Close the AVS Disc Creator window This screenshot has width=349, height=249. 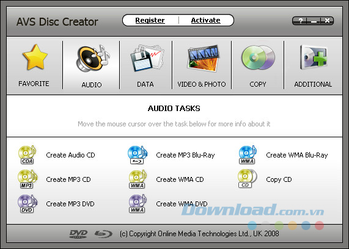(327, 21)
